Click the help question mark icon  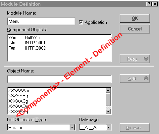149,4
